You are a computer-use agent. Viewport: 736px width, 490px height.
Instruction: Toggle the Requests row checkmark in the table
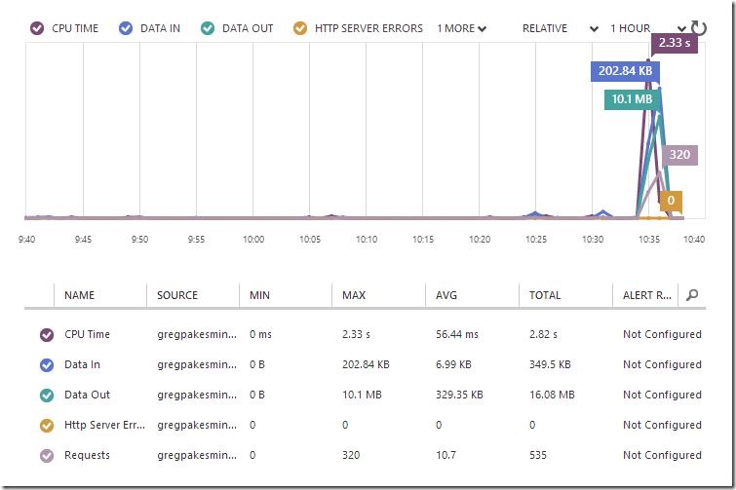click(47, 455)
